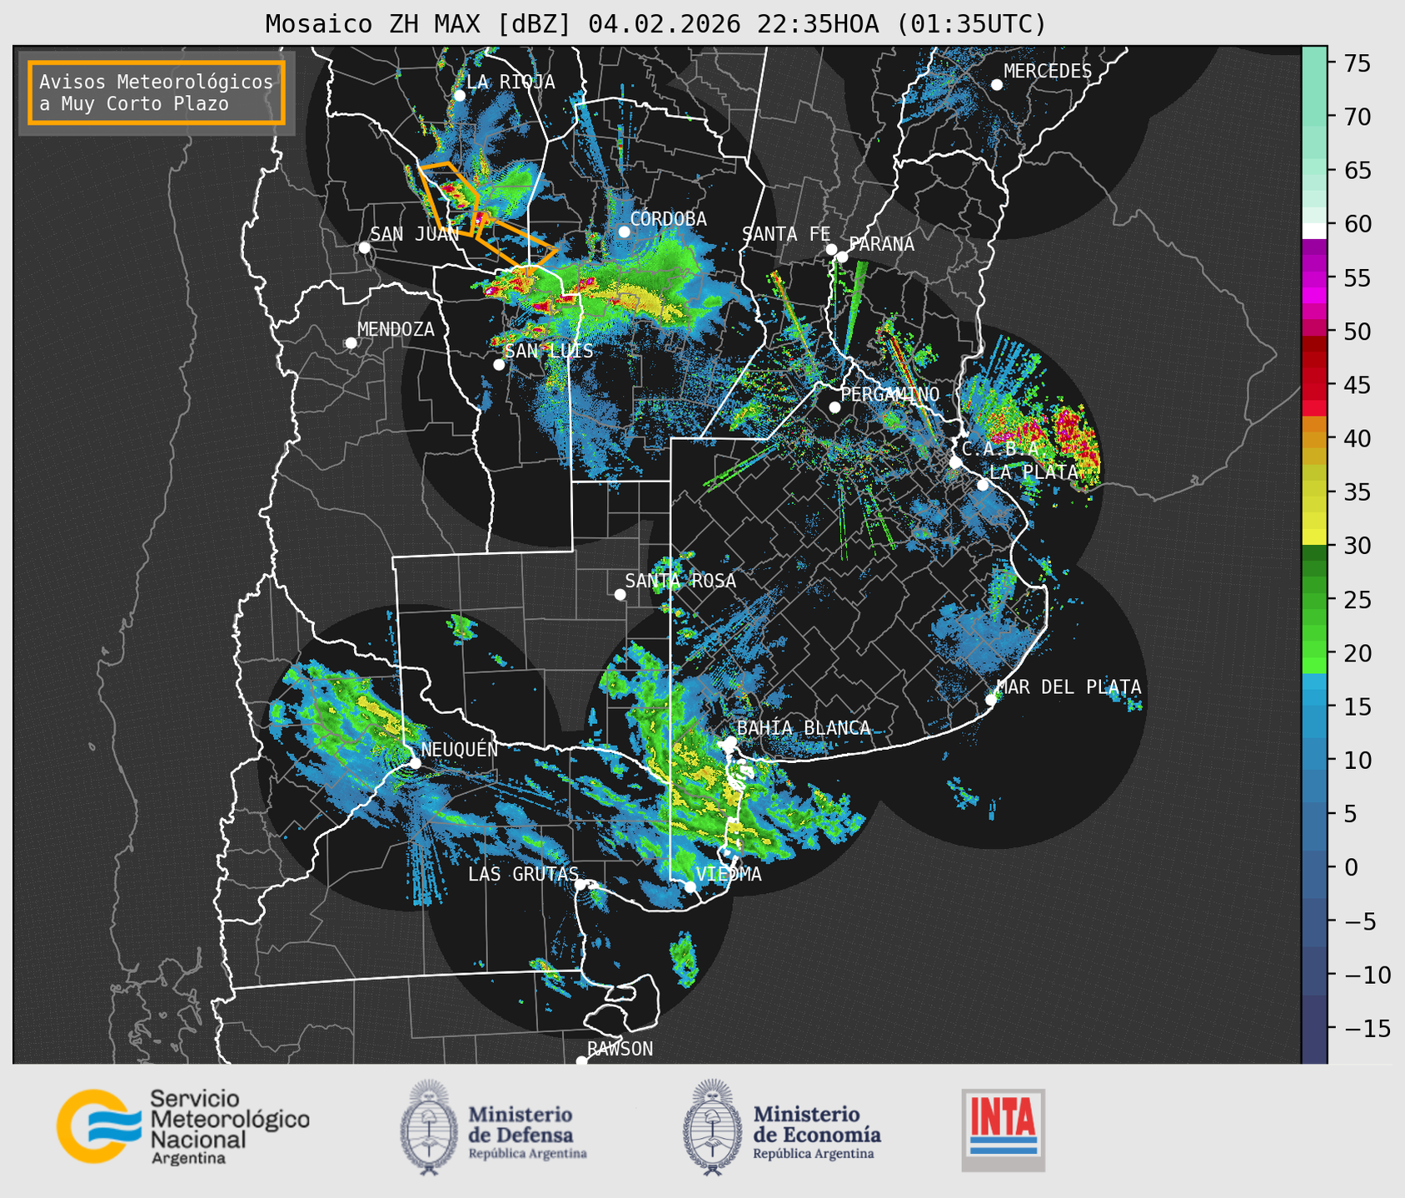Click the SAN LUIS city label
Viewport: 1405px width, 1198px height.
click(549, 351)
